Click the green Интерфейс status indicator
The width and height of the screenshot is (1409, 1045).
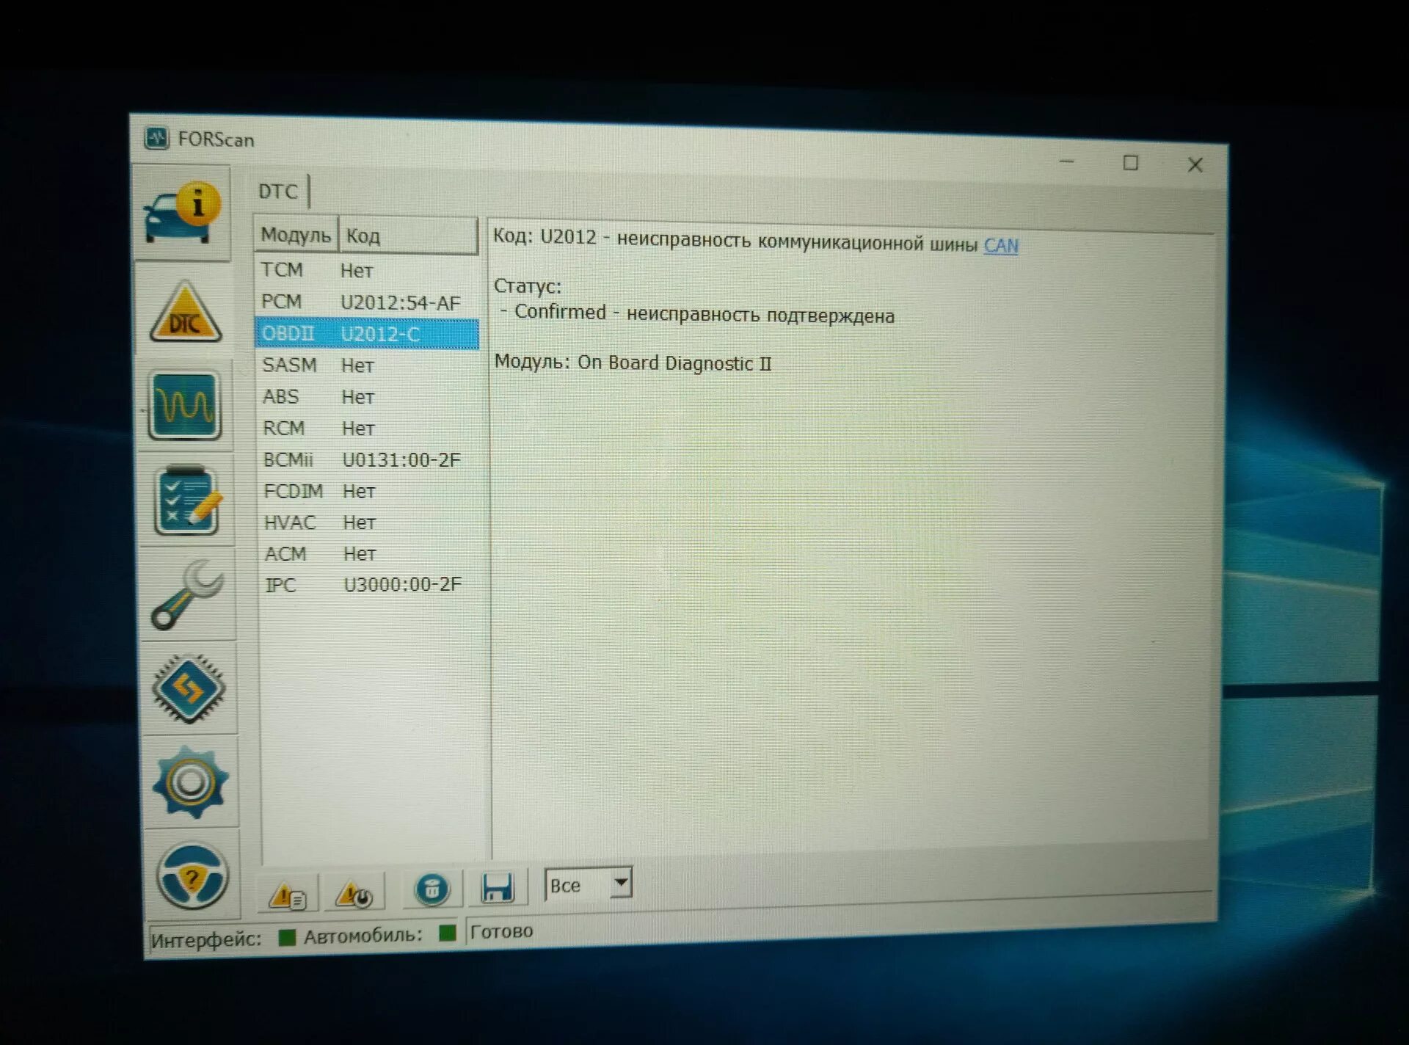(287, 937)
